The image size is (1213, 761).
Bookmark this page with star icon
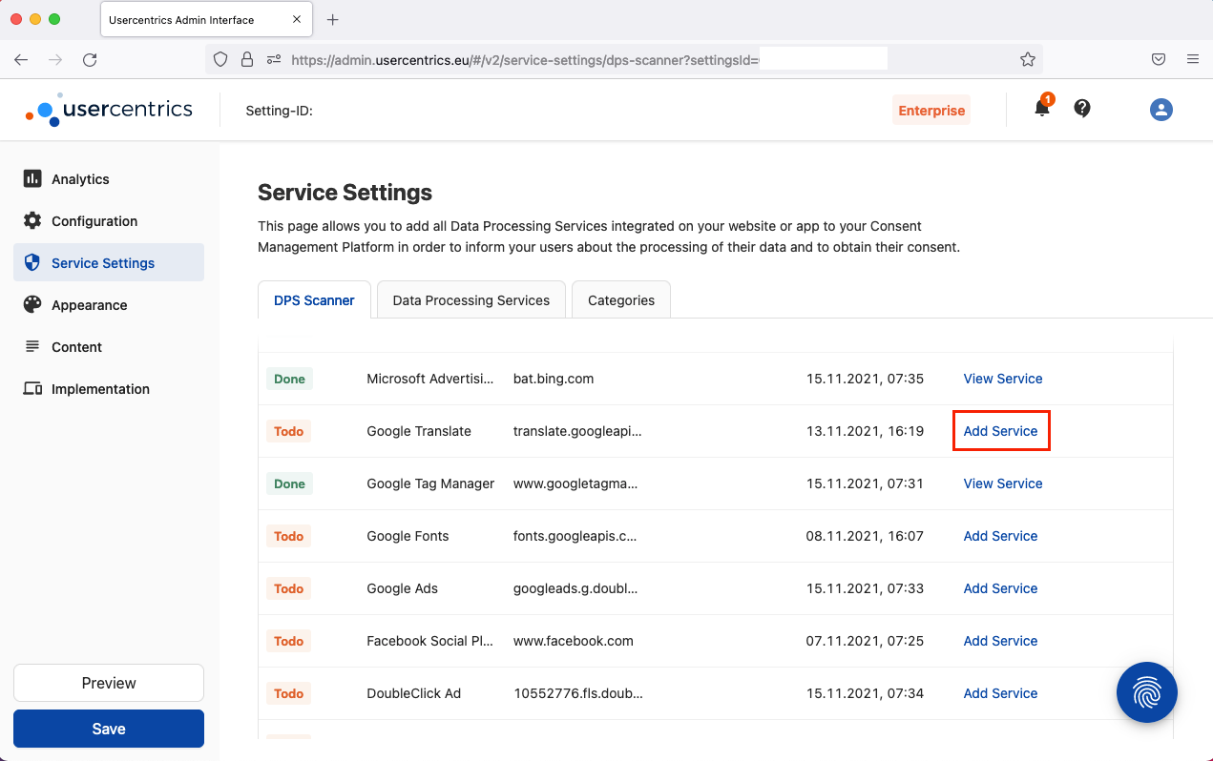(x=1028, y=59)
